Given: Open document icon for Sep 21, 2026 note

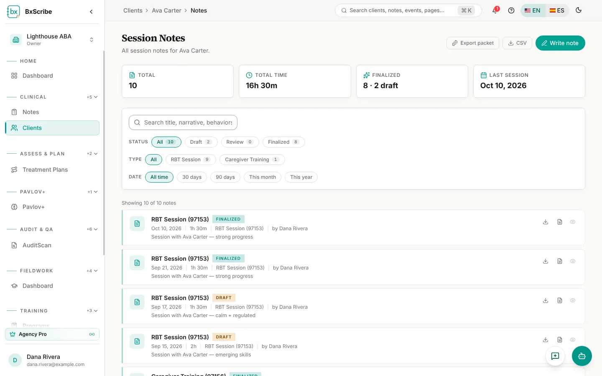Looking at the screenshot, I should (x=560, y=261).
